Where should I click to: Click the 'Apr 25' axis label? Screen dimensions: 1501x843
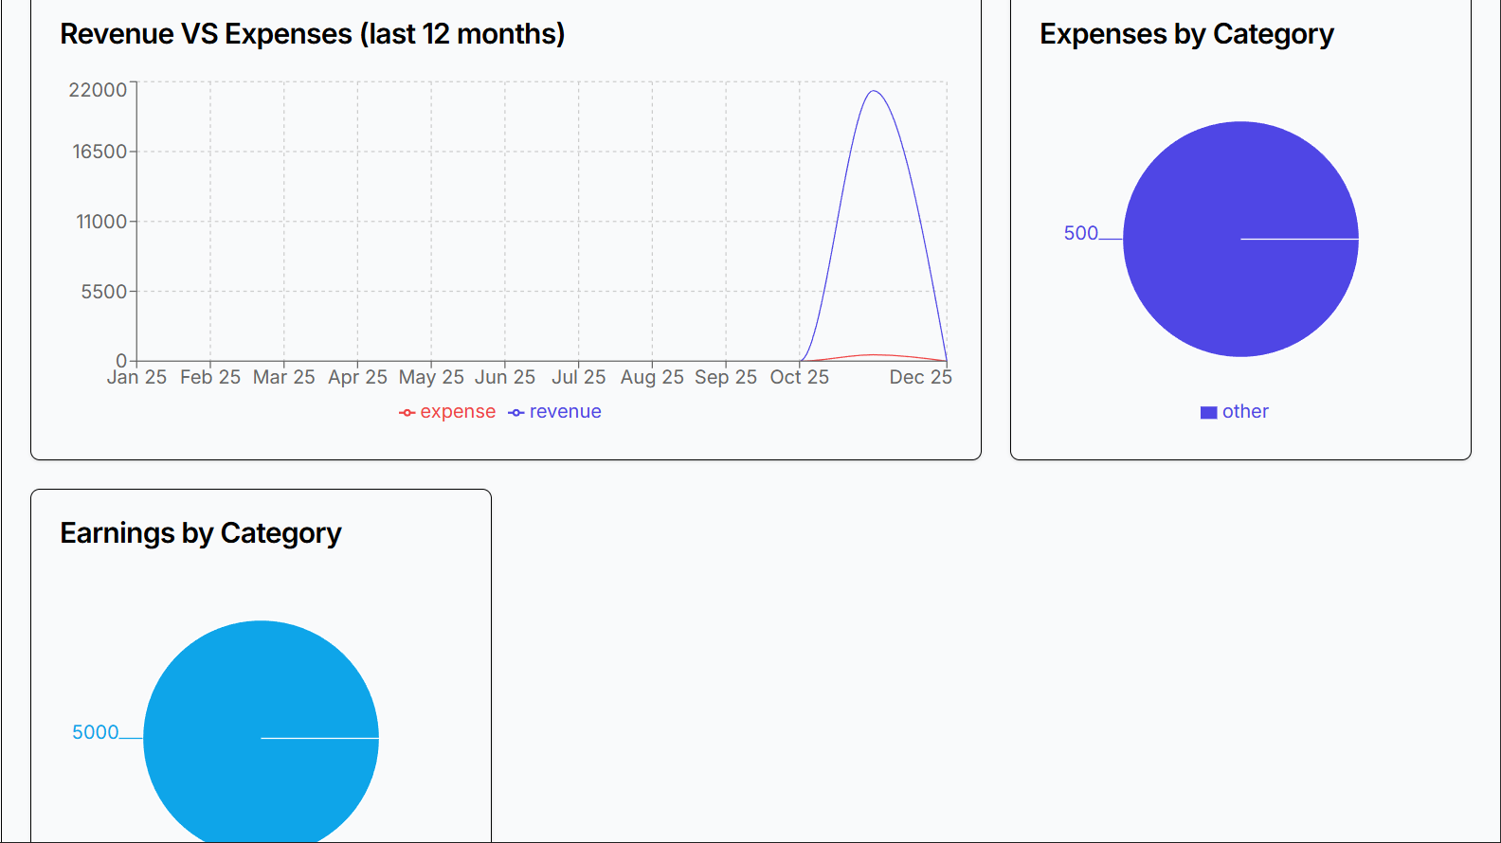coord(357,377)
